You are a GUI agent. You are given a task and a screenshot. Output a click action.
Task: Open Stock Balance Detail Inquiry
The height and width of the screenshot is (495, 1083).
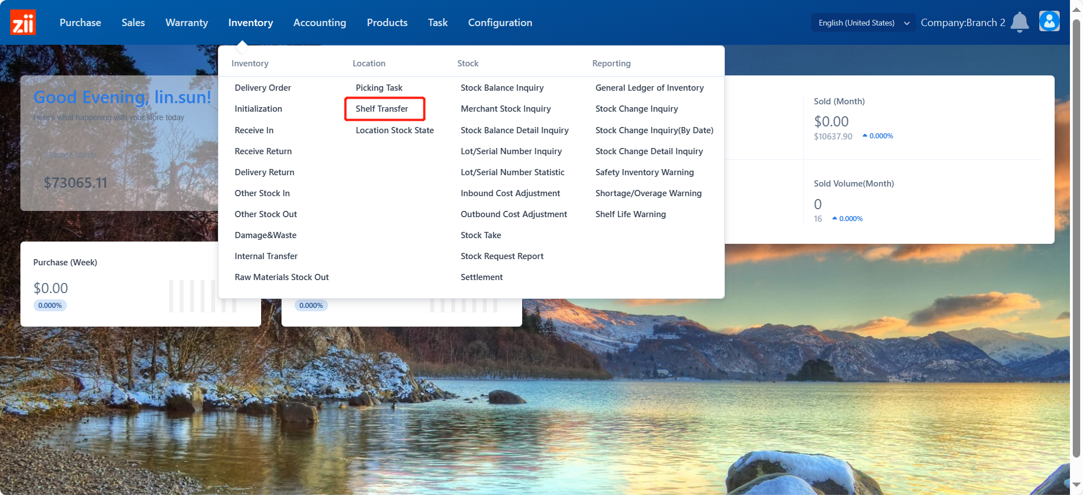tap(515, 130)
